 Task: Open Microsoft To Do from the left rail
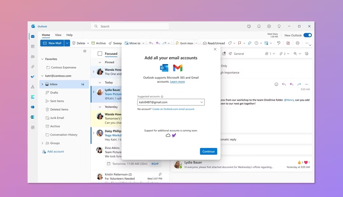(32, 77)
